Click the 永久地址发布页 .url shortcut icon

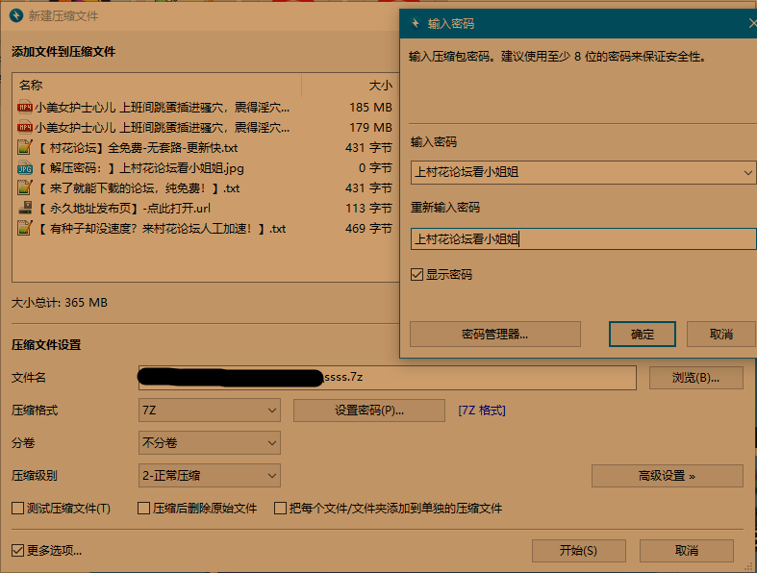[x=25, y=209]
